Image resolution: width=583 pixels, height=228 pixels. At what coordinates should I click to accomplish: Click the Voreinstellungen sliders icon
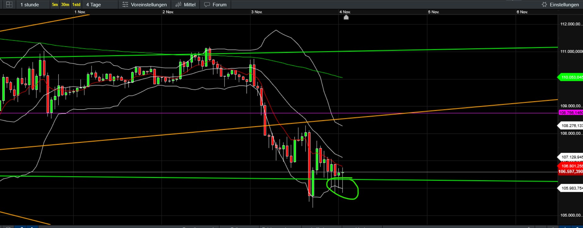[x=125, y=5]
